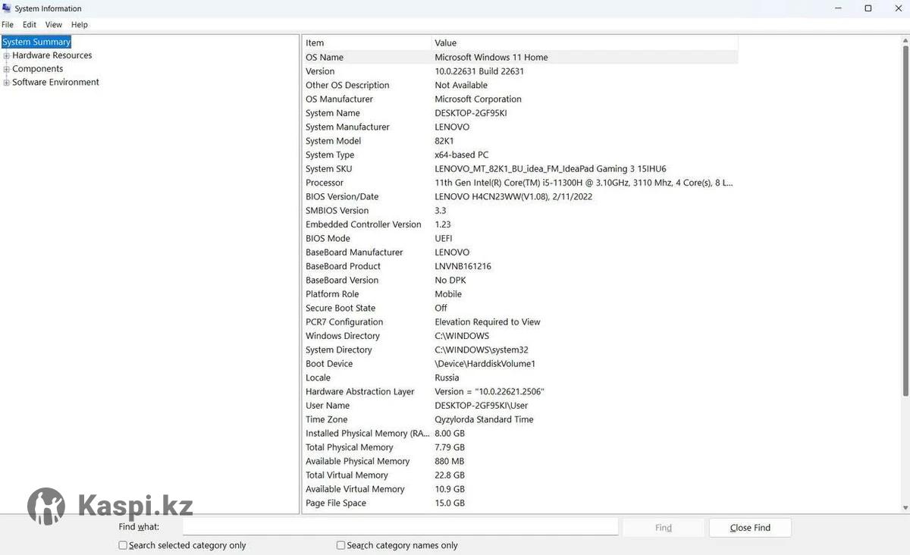
Task: Select the Boot Device row
Action: click(520, 364)
